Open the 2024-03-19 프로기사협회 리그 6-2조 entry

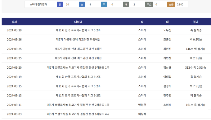coord(78,77)
